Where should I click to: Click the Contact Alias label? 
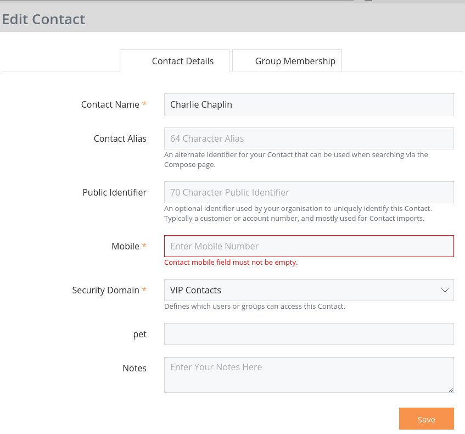(120, 138)
